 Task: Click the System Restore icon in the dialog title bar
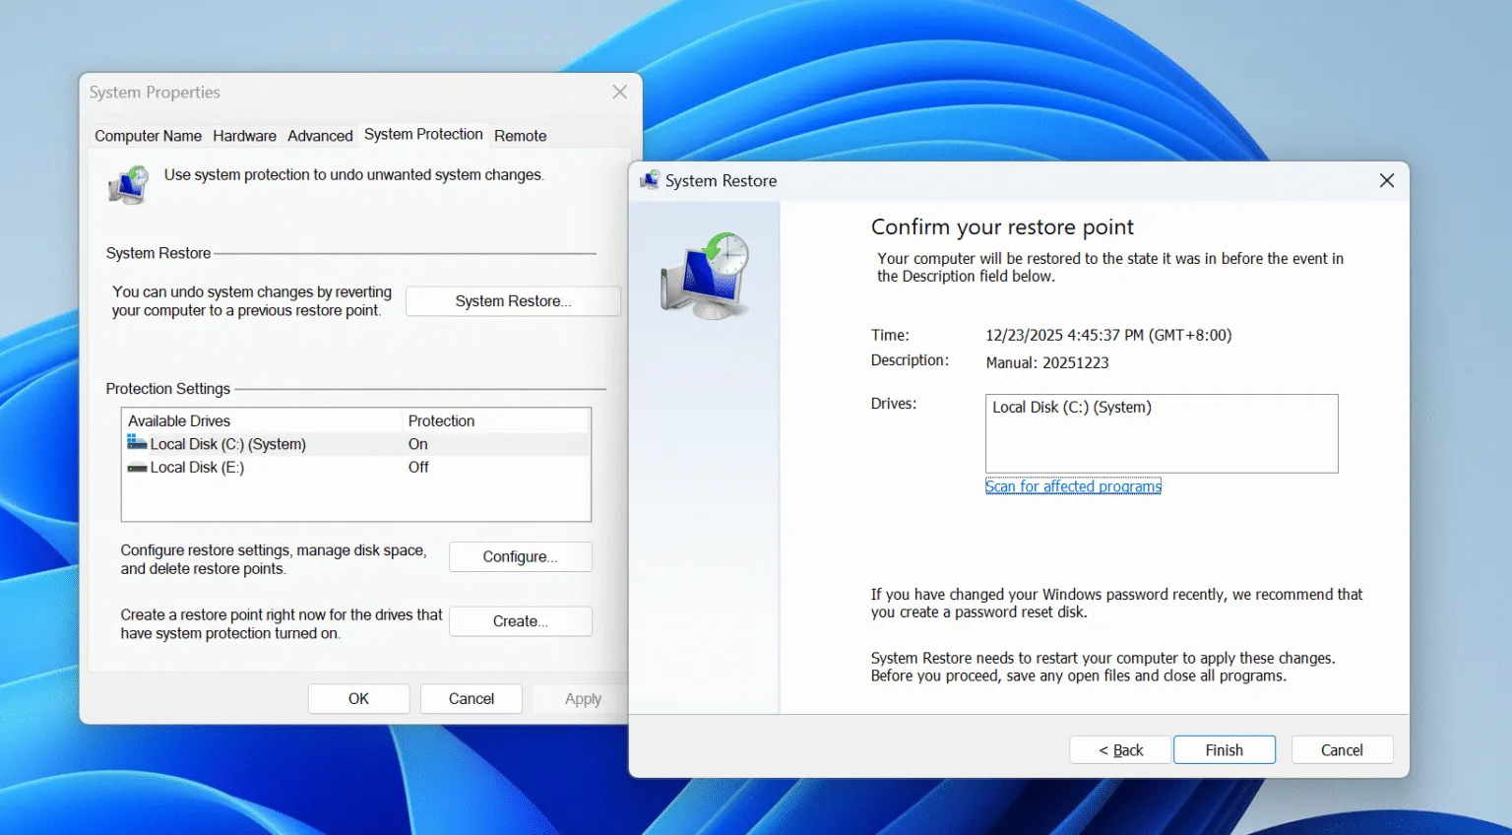(650, 180)
